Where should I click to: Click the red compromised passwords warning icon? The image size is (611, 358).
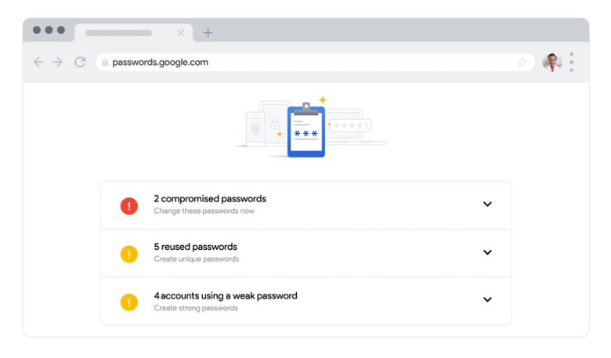point(128,205)
